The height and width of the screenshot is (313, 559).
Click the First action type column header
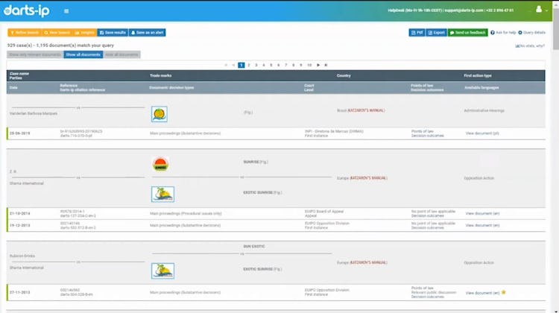tap(478, 75)
